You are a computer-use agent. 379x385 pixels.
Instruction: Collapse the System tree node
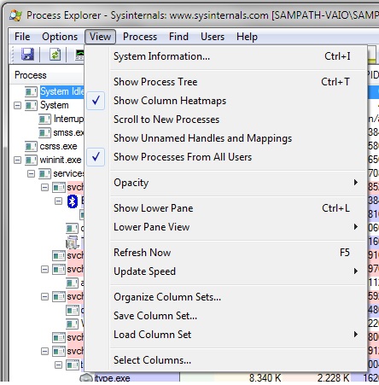coord(17,106)
